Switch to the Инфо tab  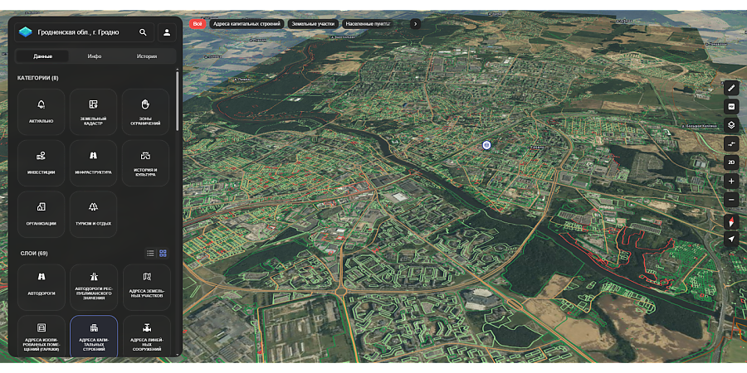95,56
